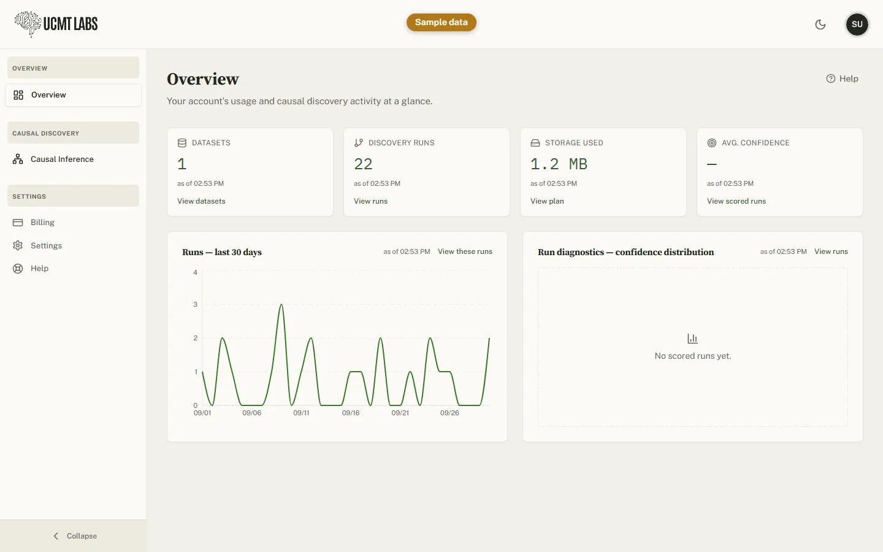Click the Runs — last 30 days heading

222,252
